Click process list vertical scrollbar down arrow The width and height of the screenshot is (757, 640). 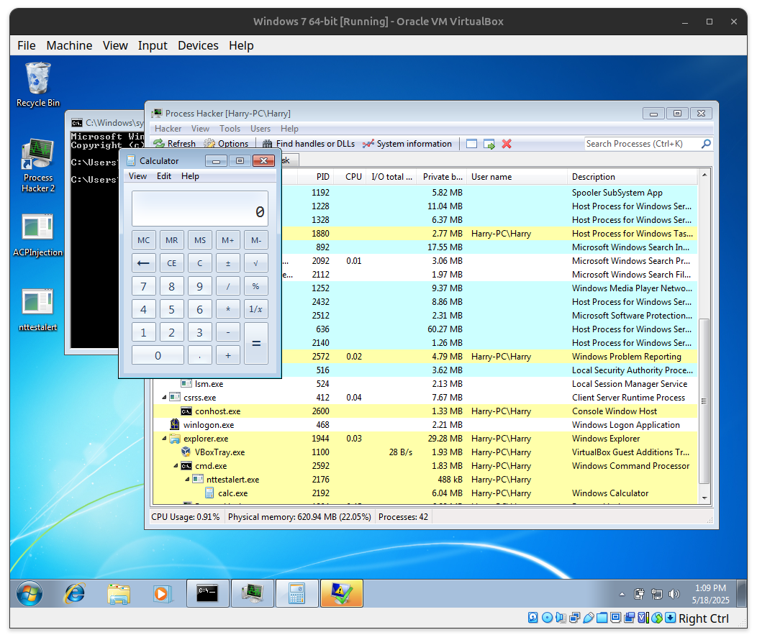[x=704, y=498]
